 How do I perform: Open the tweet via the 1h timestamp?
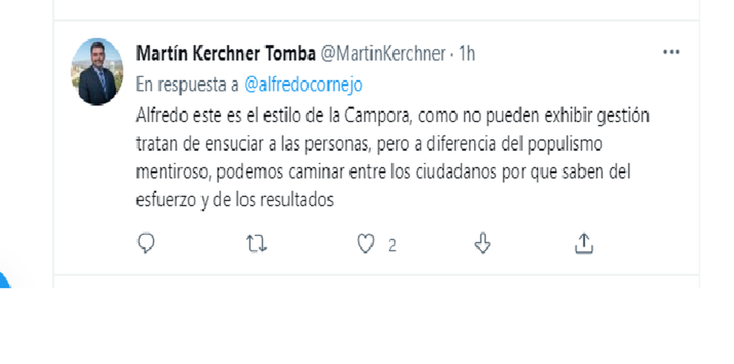[466, 54]
